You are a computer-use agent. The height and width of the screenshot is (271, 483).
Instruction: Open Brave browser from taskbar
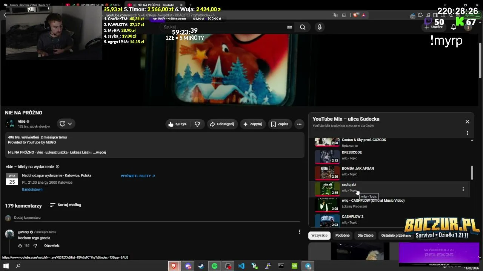pos(174,266)
